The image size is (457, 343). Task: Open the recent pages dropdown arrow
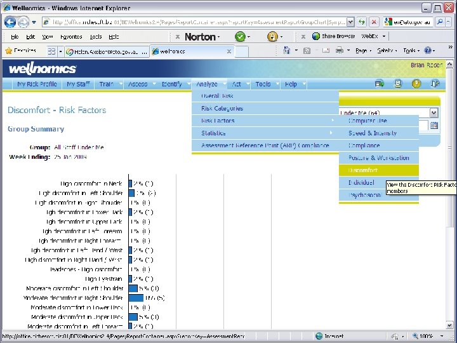(x=34, y=22)
